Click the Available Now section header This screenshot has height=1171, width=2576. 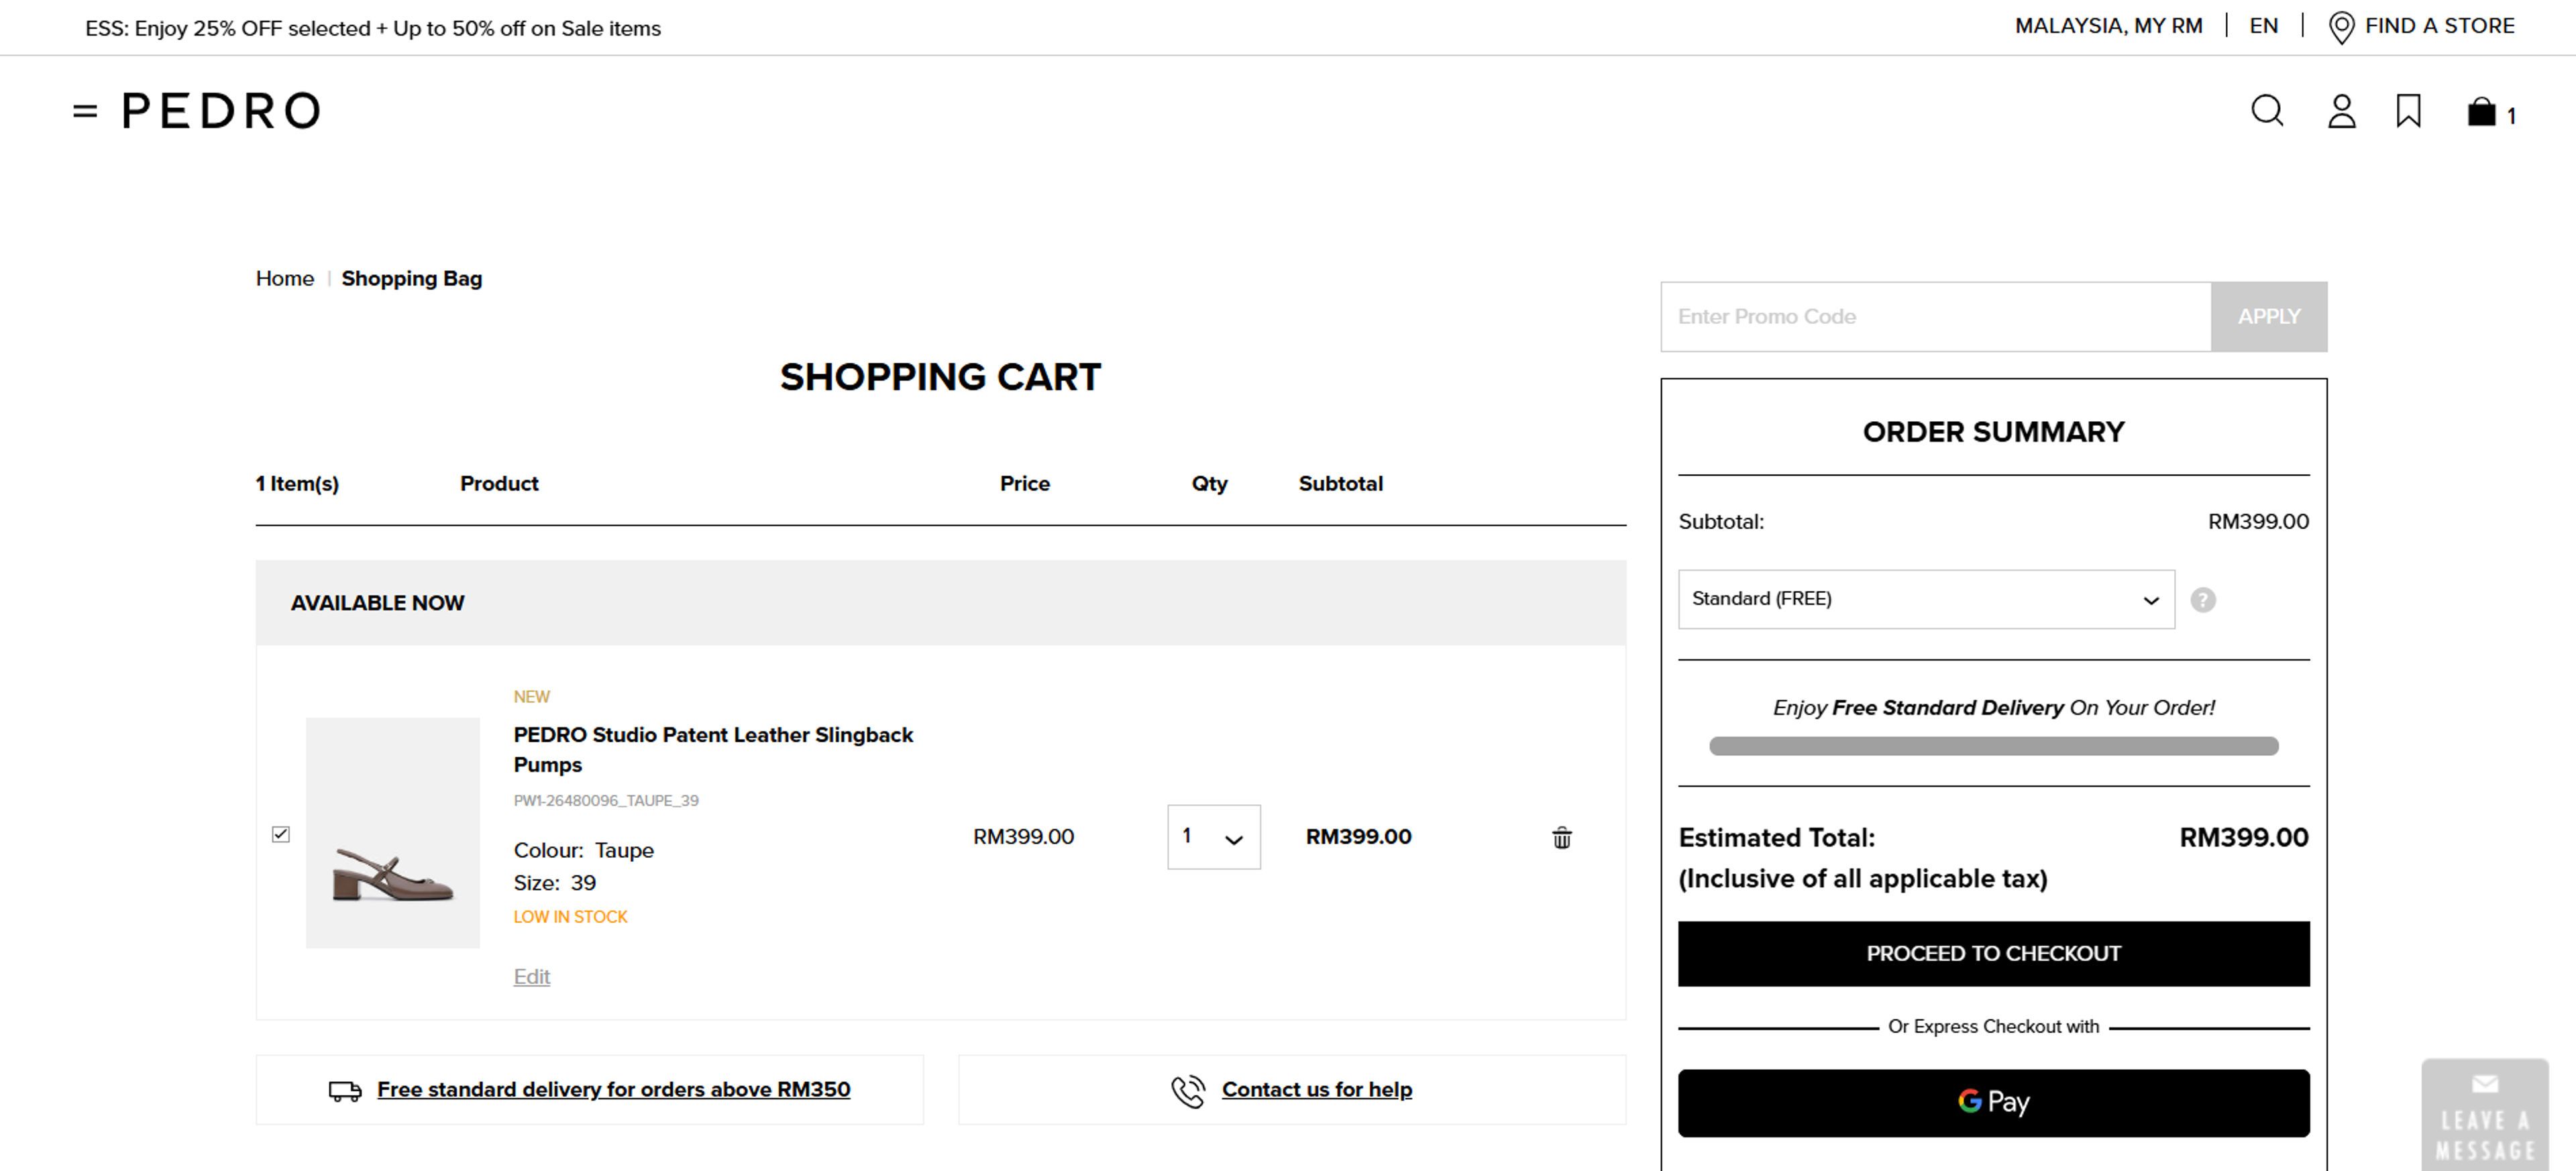coord(940,602)
